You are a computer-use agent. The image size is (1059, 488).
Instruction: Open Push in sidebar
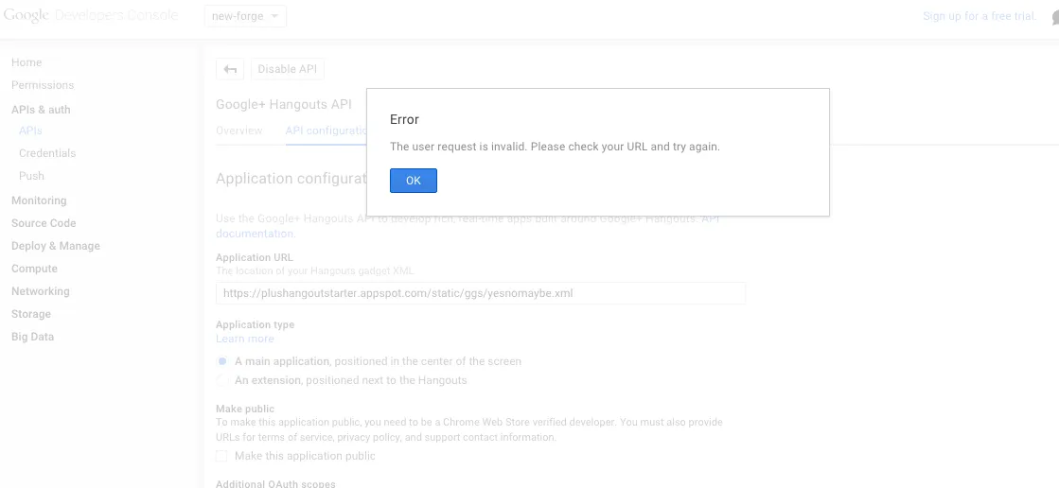point(31,176)
